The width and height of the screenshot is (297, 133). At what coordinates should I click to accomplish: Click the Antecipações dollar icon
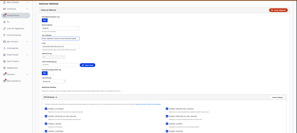click(x=4, y=48)
